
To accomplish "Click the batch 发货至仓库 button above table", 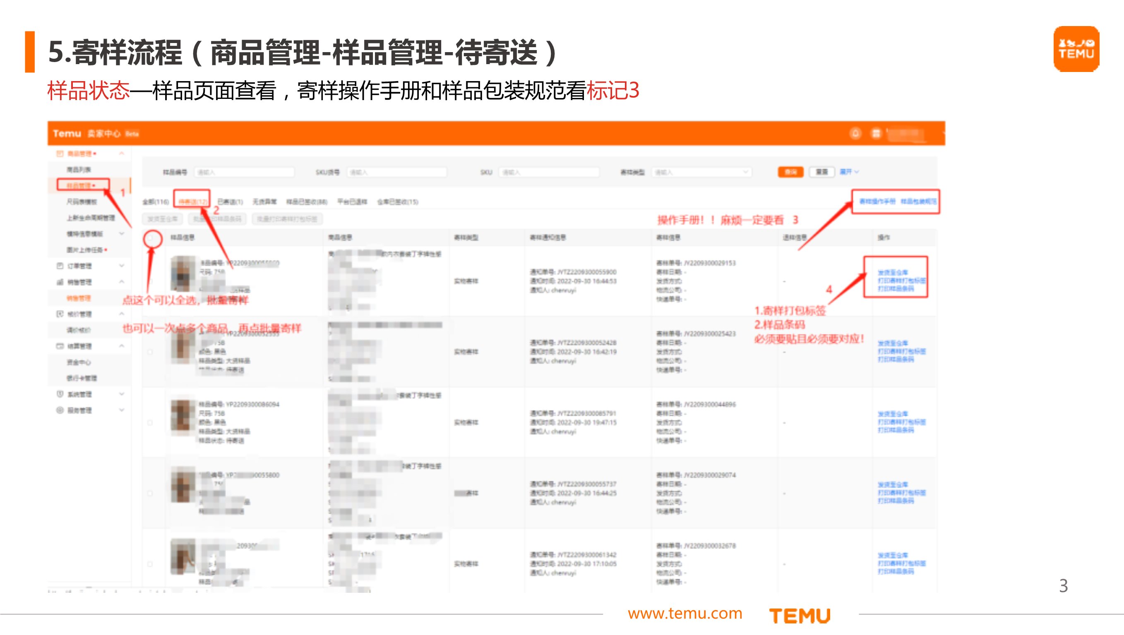I will 162,219.
